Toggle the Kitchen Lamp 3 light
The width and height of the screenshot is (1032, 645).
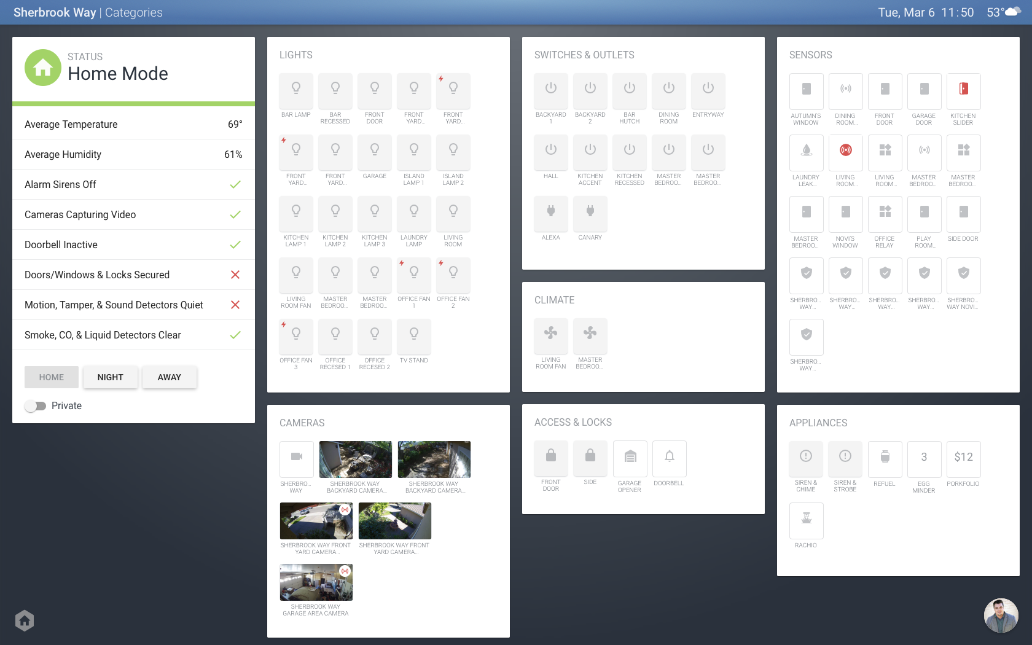point(375,214)
